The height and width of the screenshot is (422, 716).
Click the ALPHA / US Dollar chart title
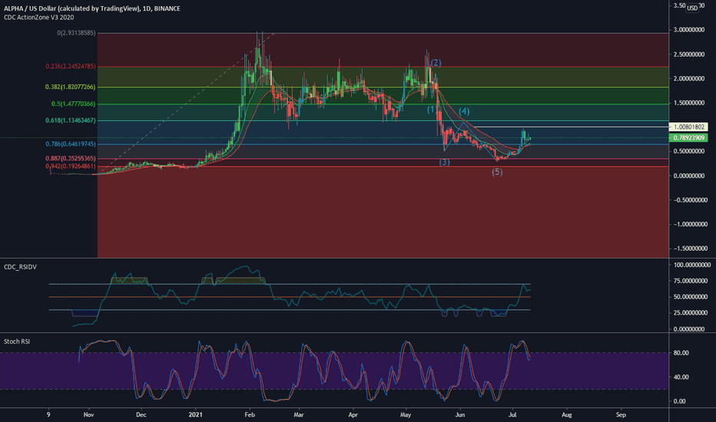[91, 8]
